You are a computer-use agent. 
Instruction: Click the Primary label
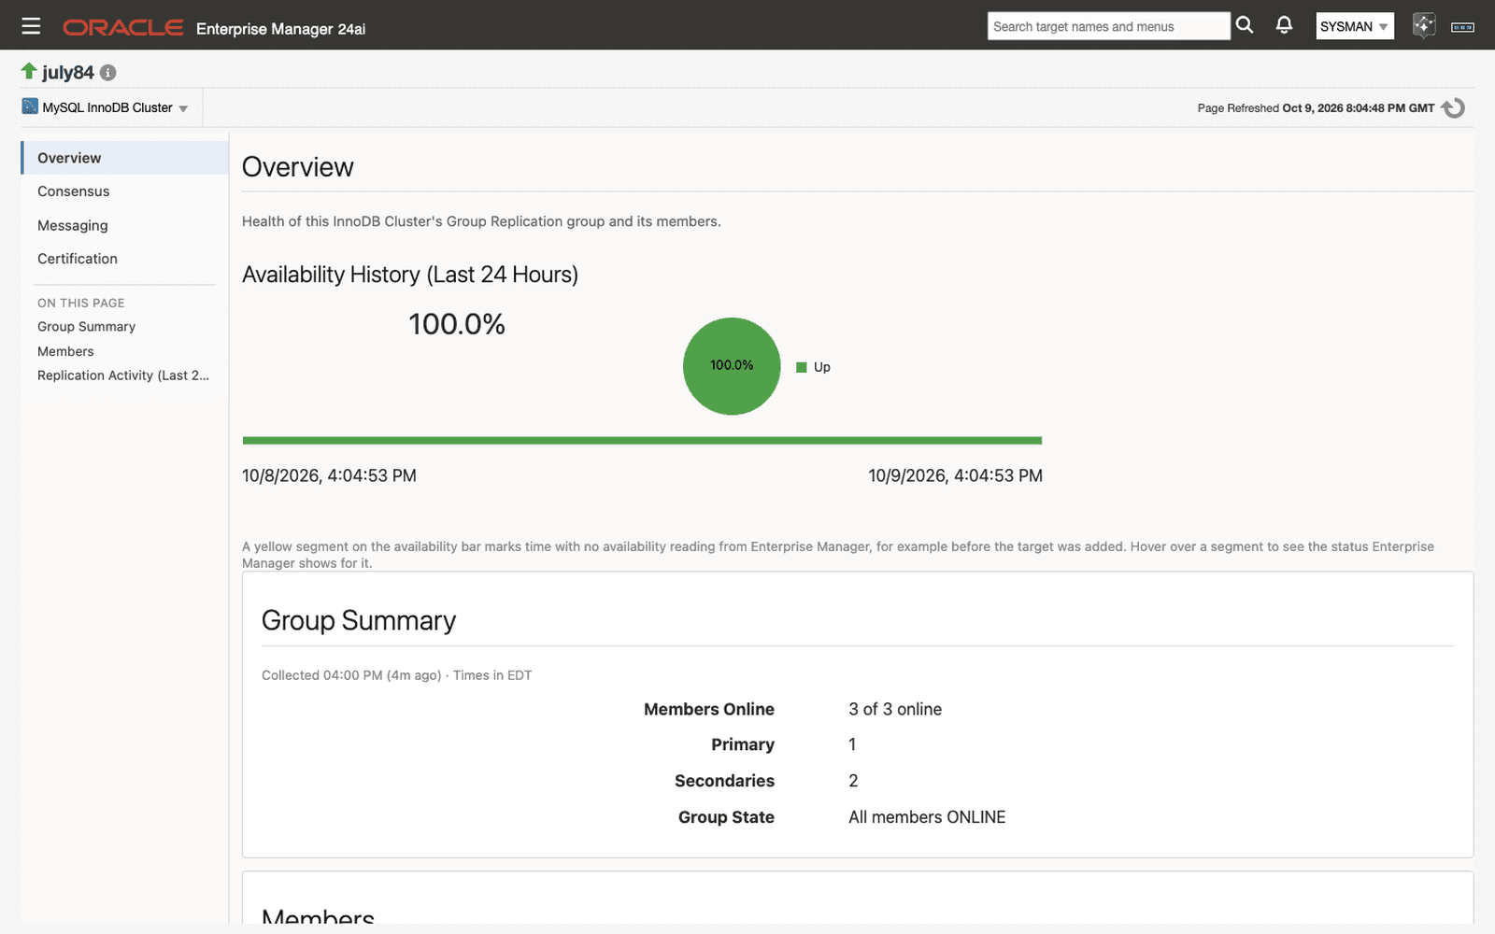point(743,744)
